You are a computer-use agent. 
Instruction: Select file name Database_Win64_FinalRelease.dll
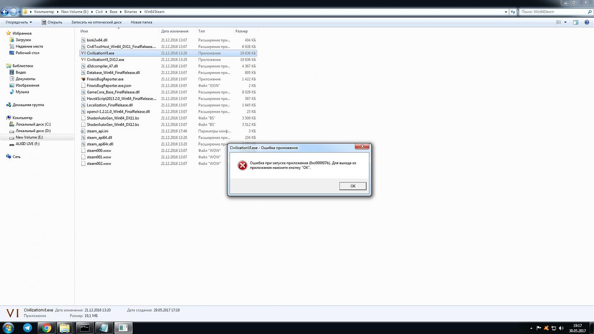point(113,72)
